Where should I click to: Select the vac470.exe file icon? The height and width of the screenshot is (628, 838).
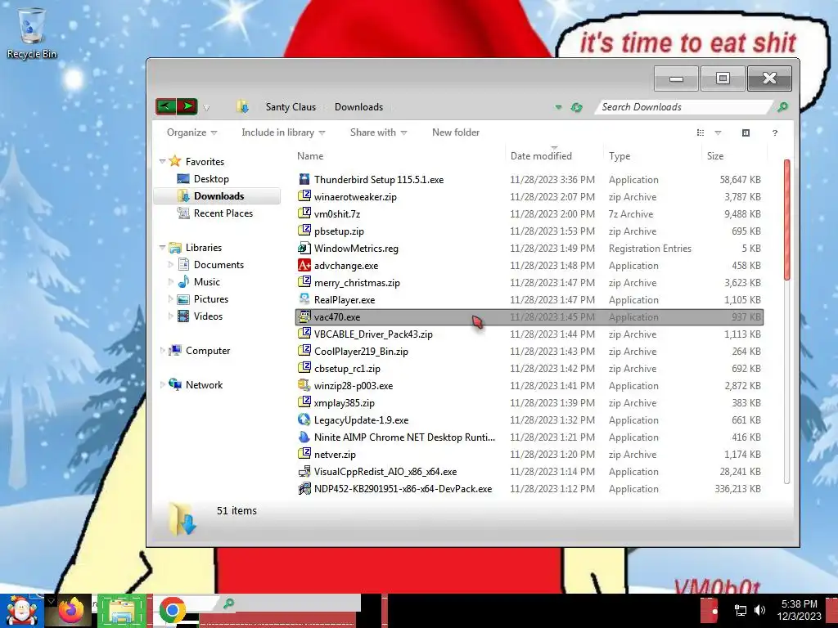[x=304, y=316]
